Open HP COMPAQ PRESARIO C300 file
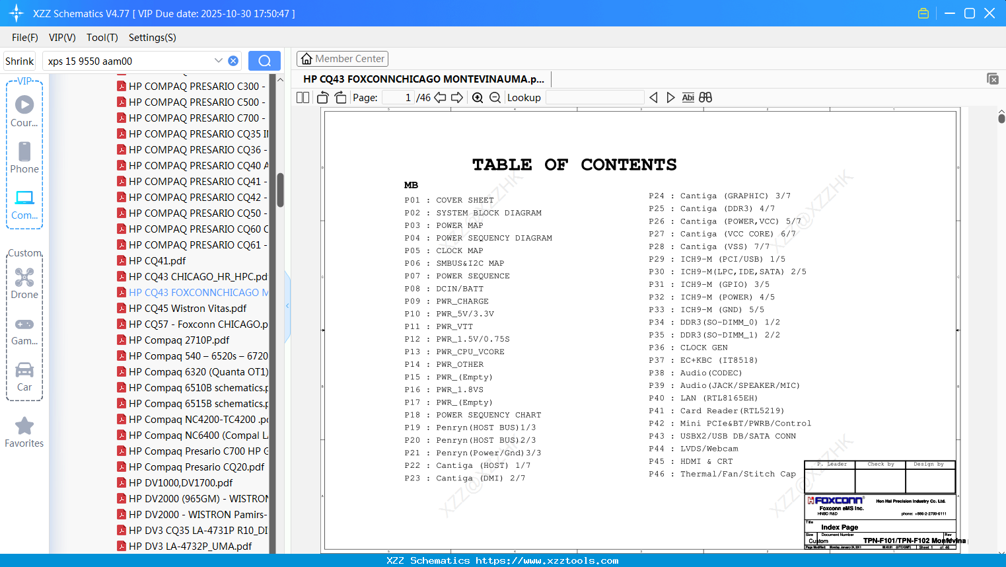 (x=193, y=86)
